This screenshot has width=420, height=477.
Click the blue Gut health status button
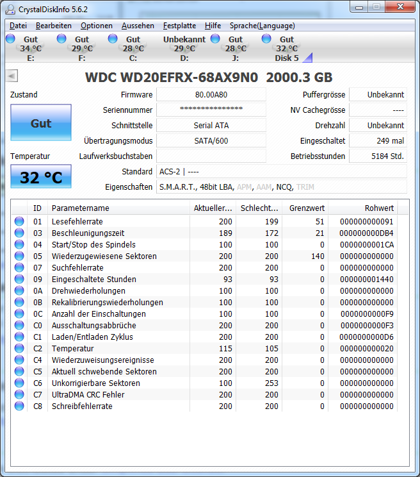41,122
